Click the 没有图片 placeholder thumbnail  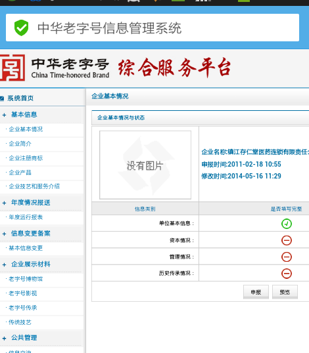click(145, 165)
